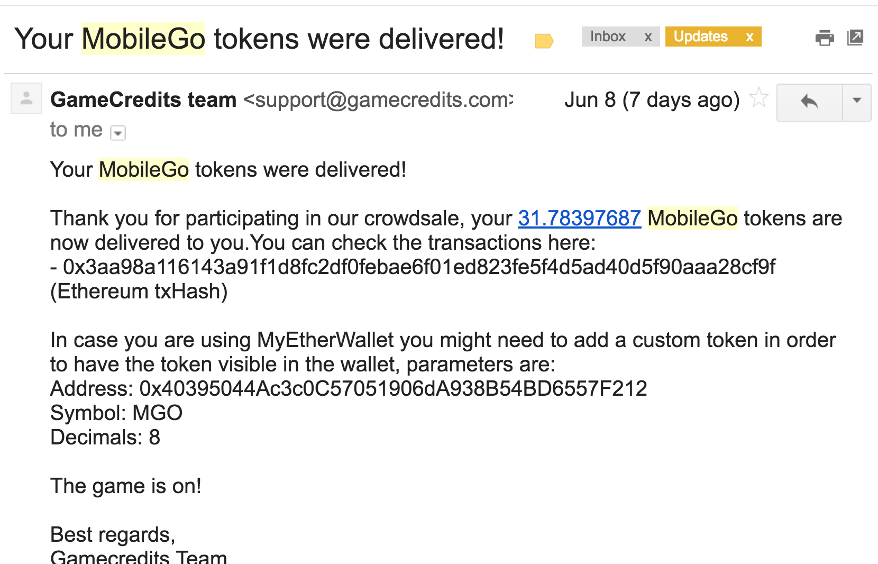Remove the Updates label
This screenshot has height=564, width=878.
(749, 37)
